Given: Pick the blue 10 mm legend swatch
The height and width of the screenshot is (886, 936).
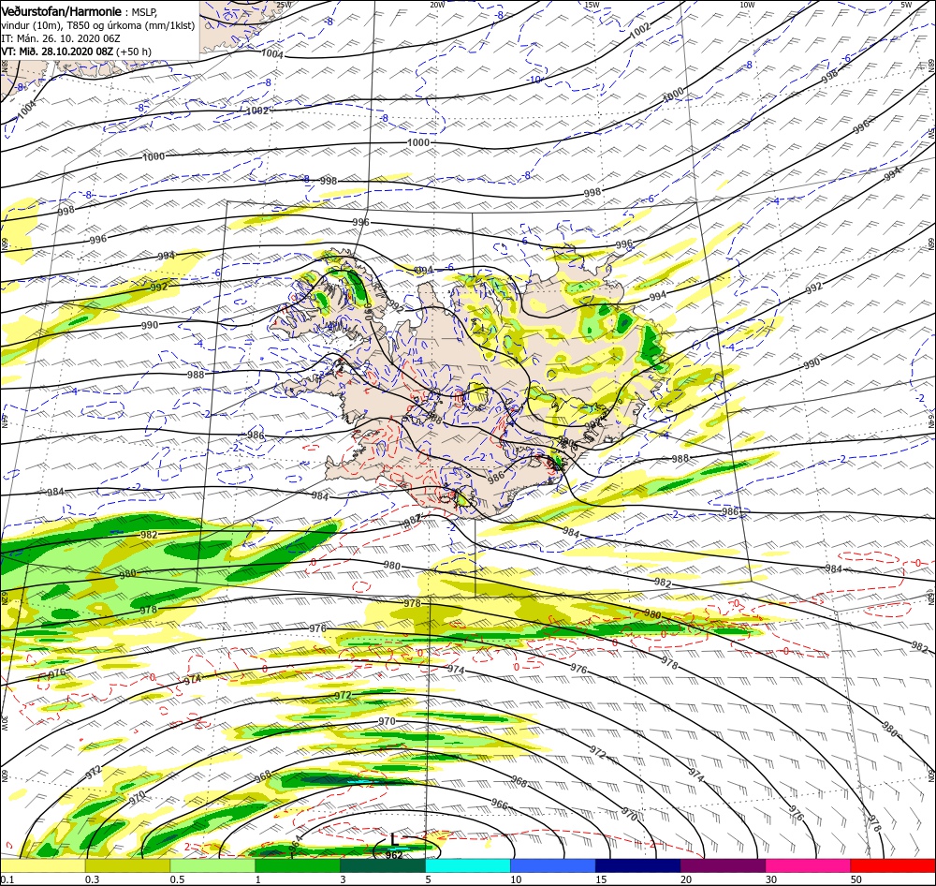Looking at the screenshot, I should (x=553, y=865).
